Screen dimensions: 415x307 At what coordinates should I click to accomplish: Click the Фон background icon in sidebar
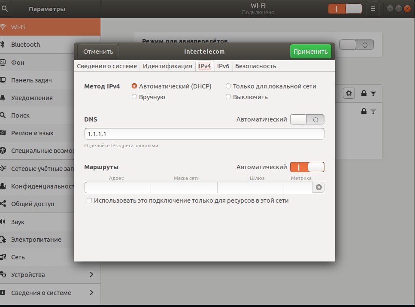(3, 62)
